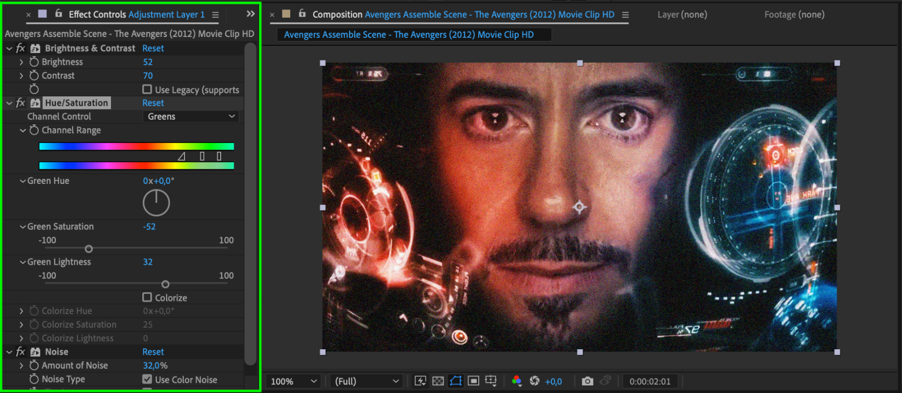
Task: Switch to the Layer (none) tab
Action: click(682, 14)
